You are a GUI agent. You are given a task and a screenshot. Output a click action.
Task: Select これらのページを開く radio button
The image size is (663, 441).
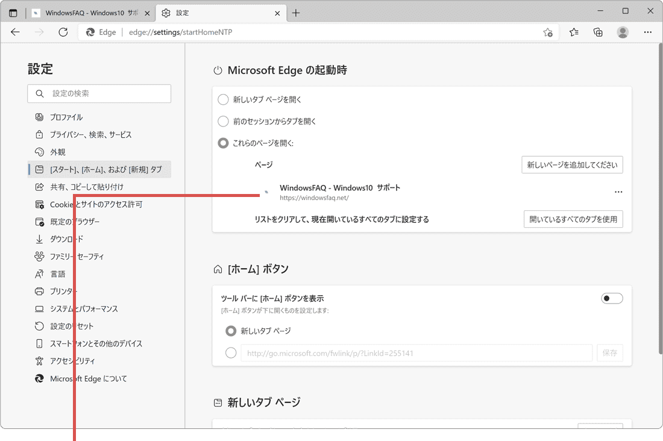pos(223,143)
